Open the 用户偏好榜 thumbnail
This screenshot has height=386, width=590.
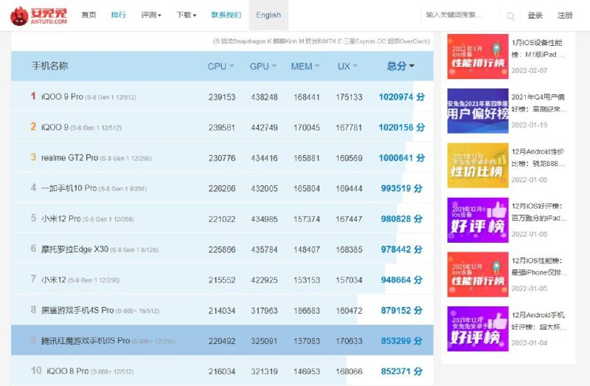point(478,111)
